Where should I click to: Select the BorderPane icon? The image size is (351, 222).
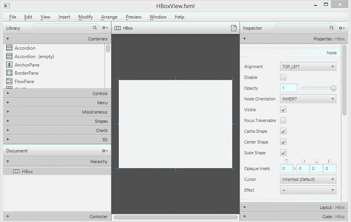pyautogui.click(x=9, y=73)
